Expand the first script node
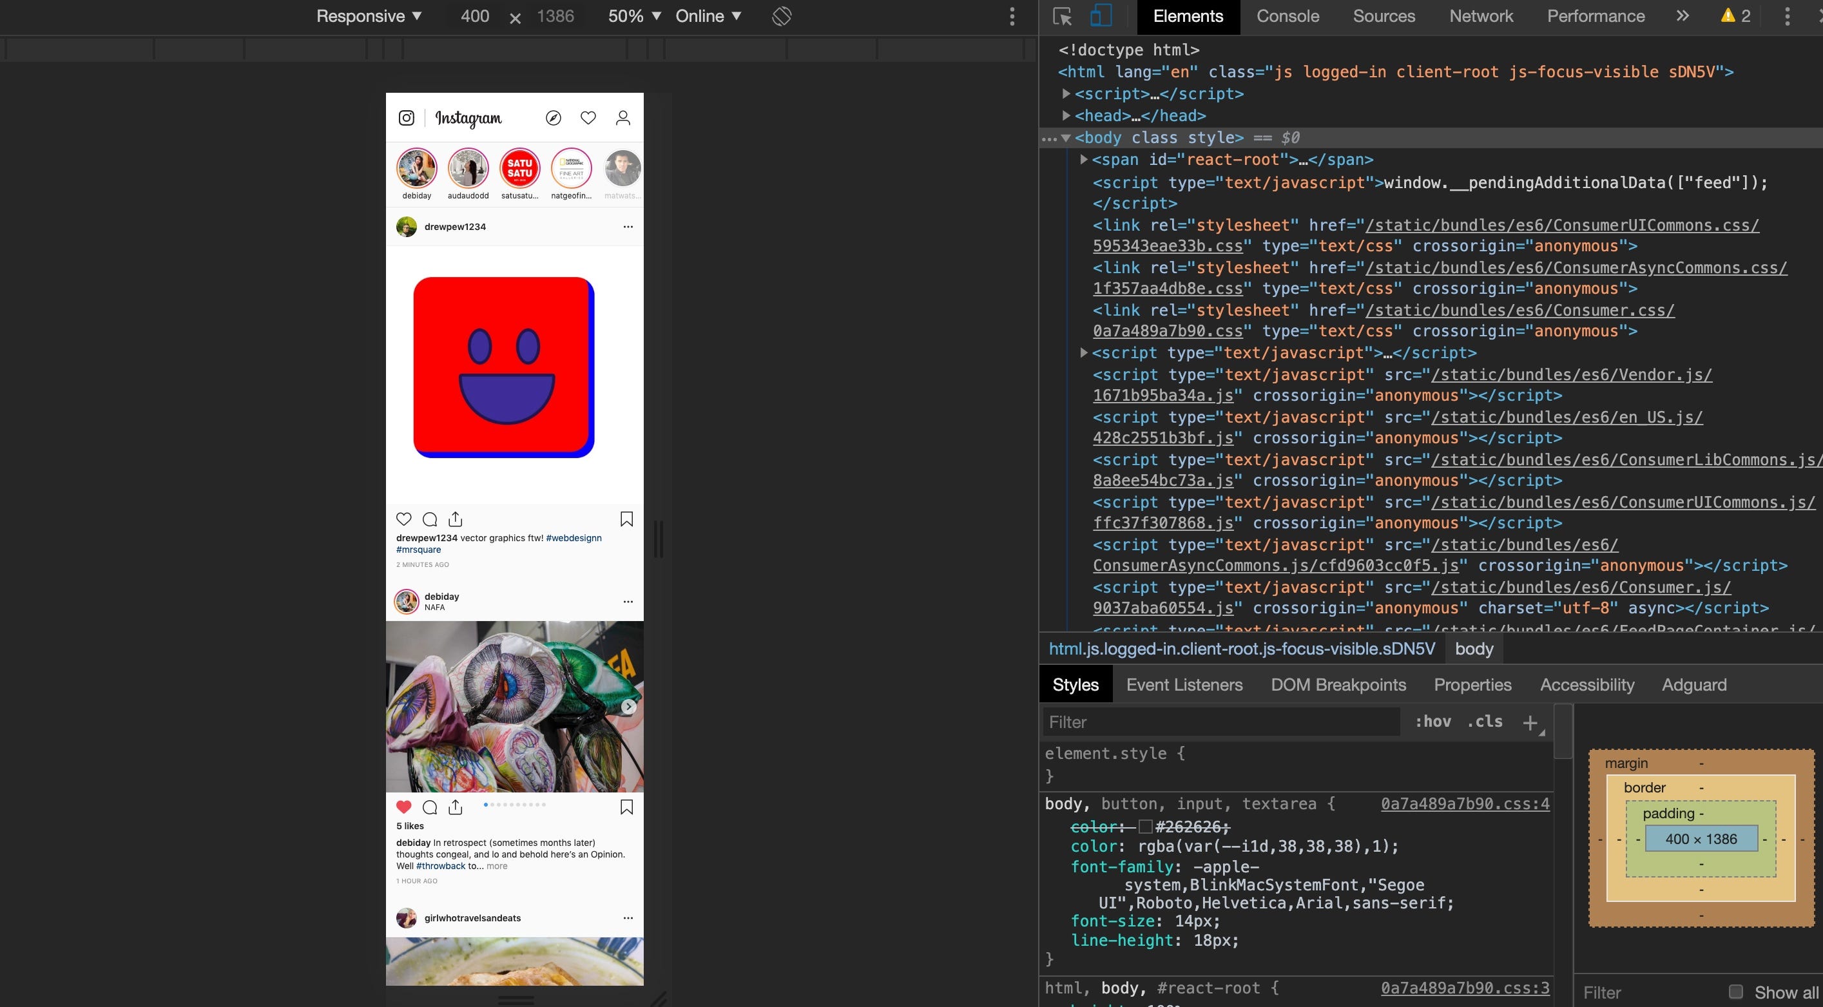This screenshot has height=1007, width=1823. click(1066, 93)
